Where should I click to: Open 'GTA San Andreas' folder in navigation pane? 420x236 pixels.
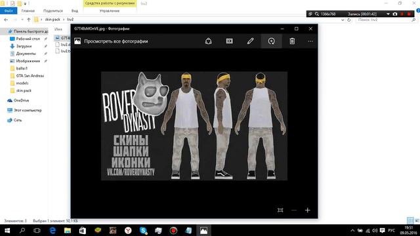click(30, 76)
